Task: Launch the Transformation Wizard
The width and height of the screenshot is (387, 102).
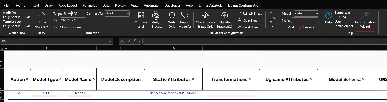Action: click(x=365, y=20)
